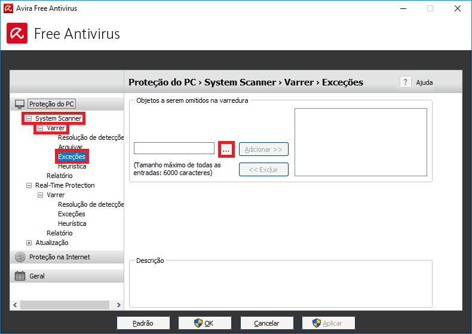Collapse the Varrer node under System Scanner
The image size is (472, 334).
point(41,128)
